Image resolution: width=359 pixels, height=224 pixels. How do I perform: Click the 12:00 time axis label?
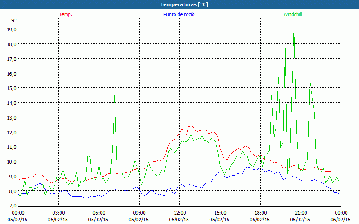(x=180, y=213)
